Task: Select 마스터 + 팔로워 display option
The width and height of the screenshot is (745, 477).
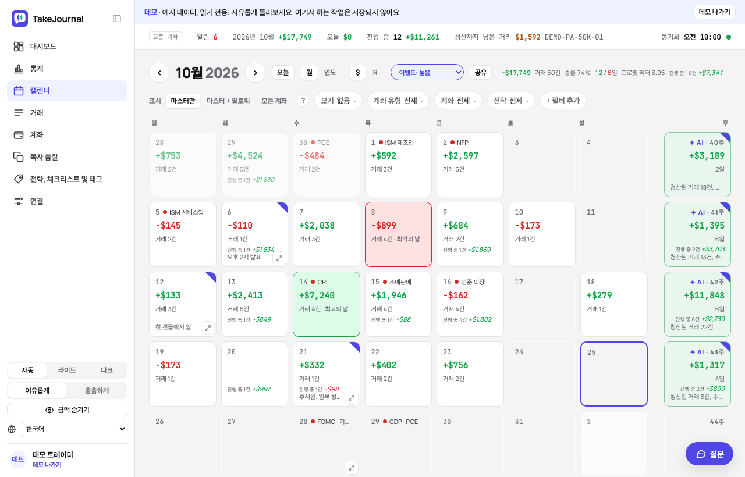Action: click(228, 101)
